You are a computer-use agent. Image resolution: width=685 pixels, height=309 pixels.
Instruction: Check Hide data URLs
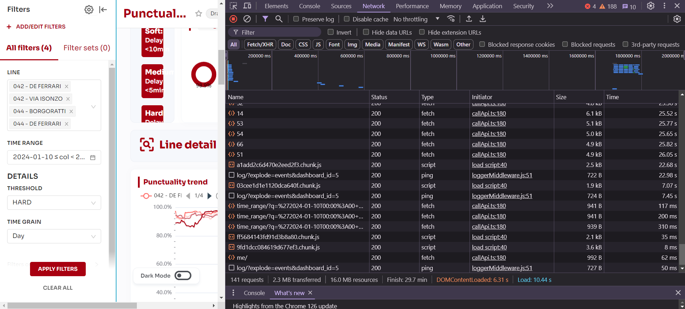pyautogui.click(x=366, y=32)
